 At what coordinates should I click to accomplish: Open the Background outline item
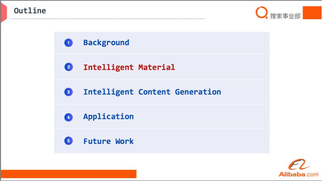click(106, 43)
